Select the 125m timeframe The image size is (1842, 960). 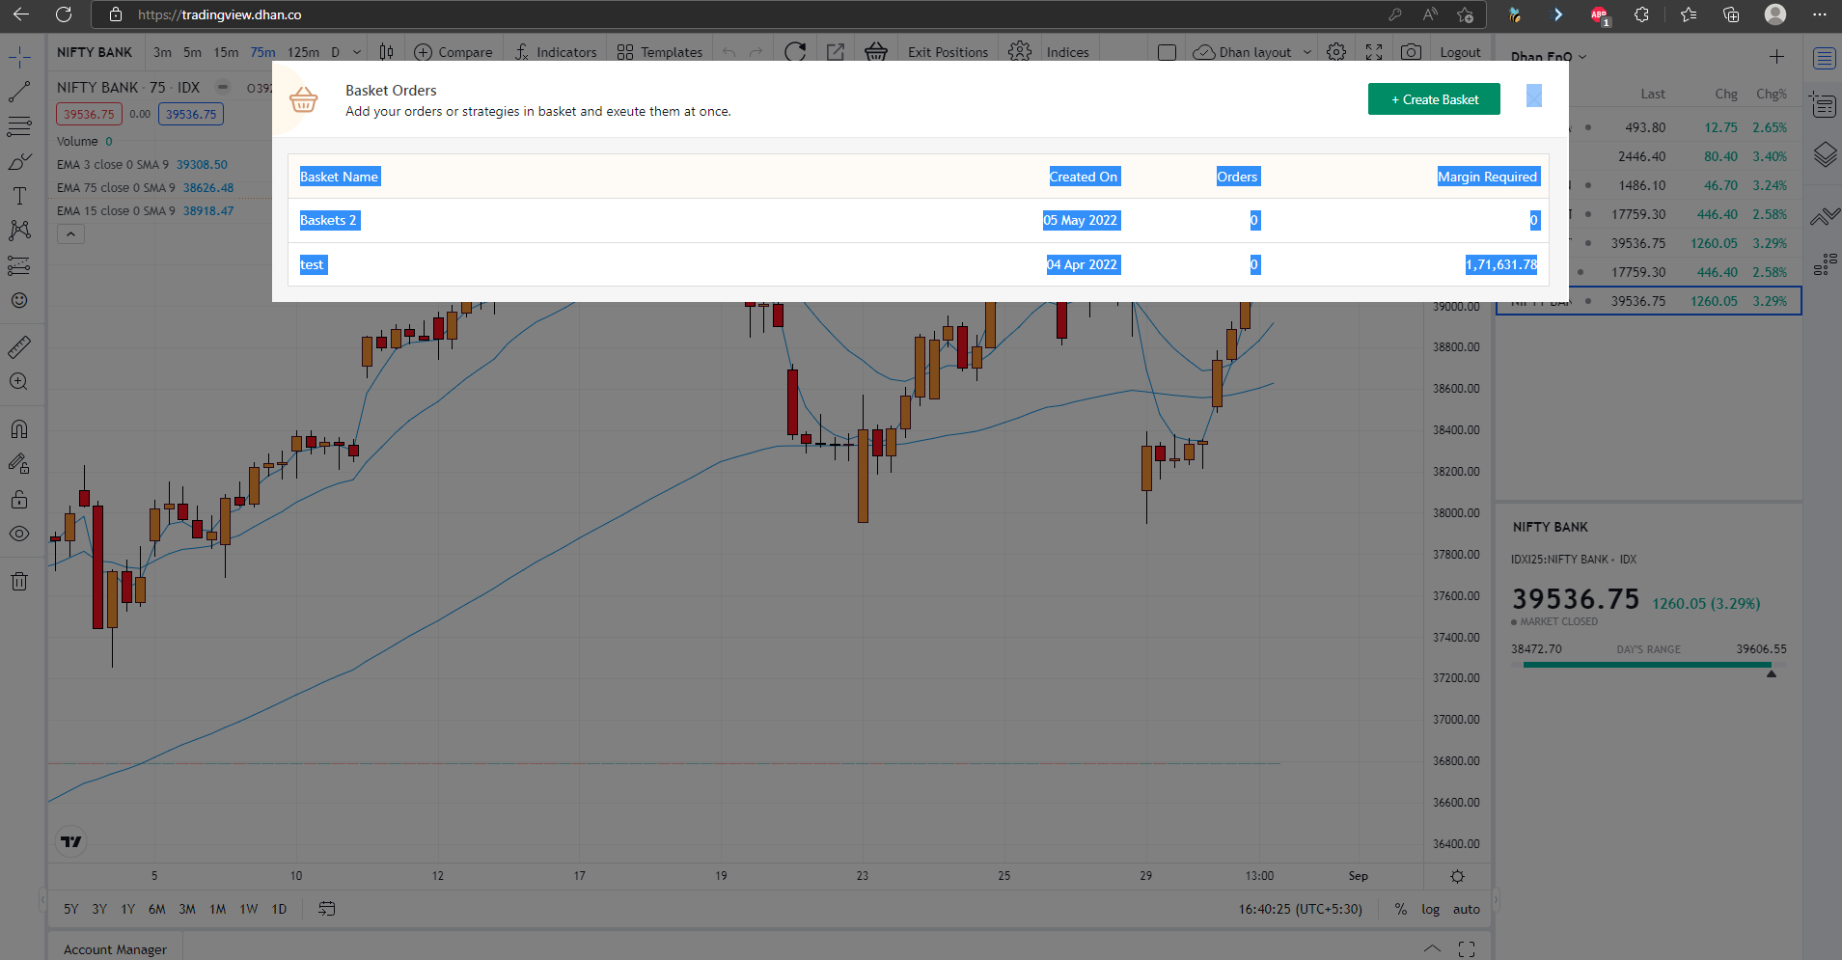point(303,52)
